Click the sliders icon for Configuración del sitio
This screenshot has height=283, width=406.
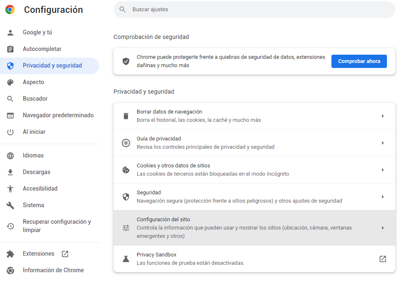[x=126, y=228]
